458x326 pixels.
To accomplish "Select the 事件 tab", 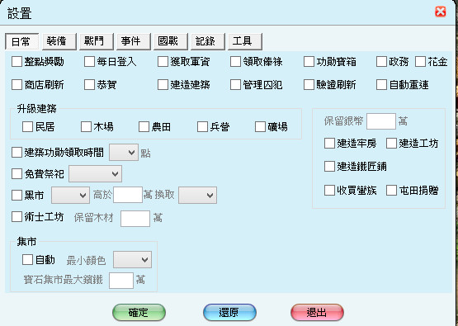I will coord(134,41).
